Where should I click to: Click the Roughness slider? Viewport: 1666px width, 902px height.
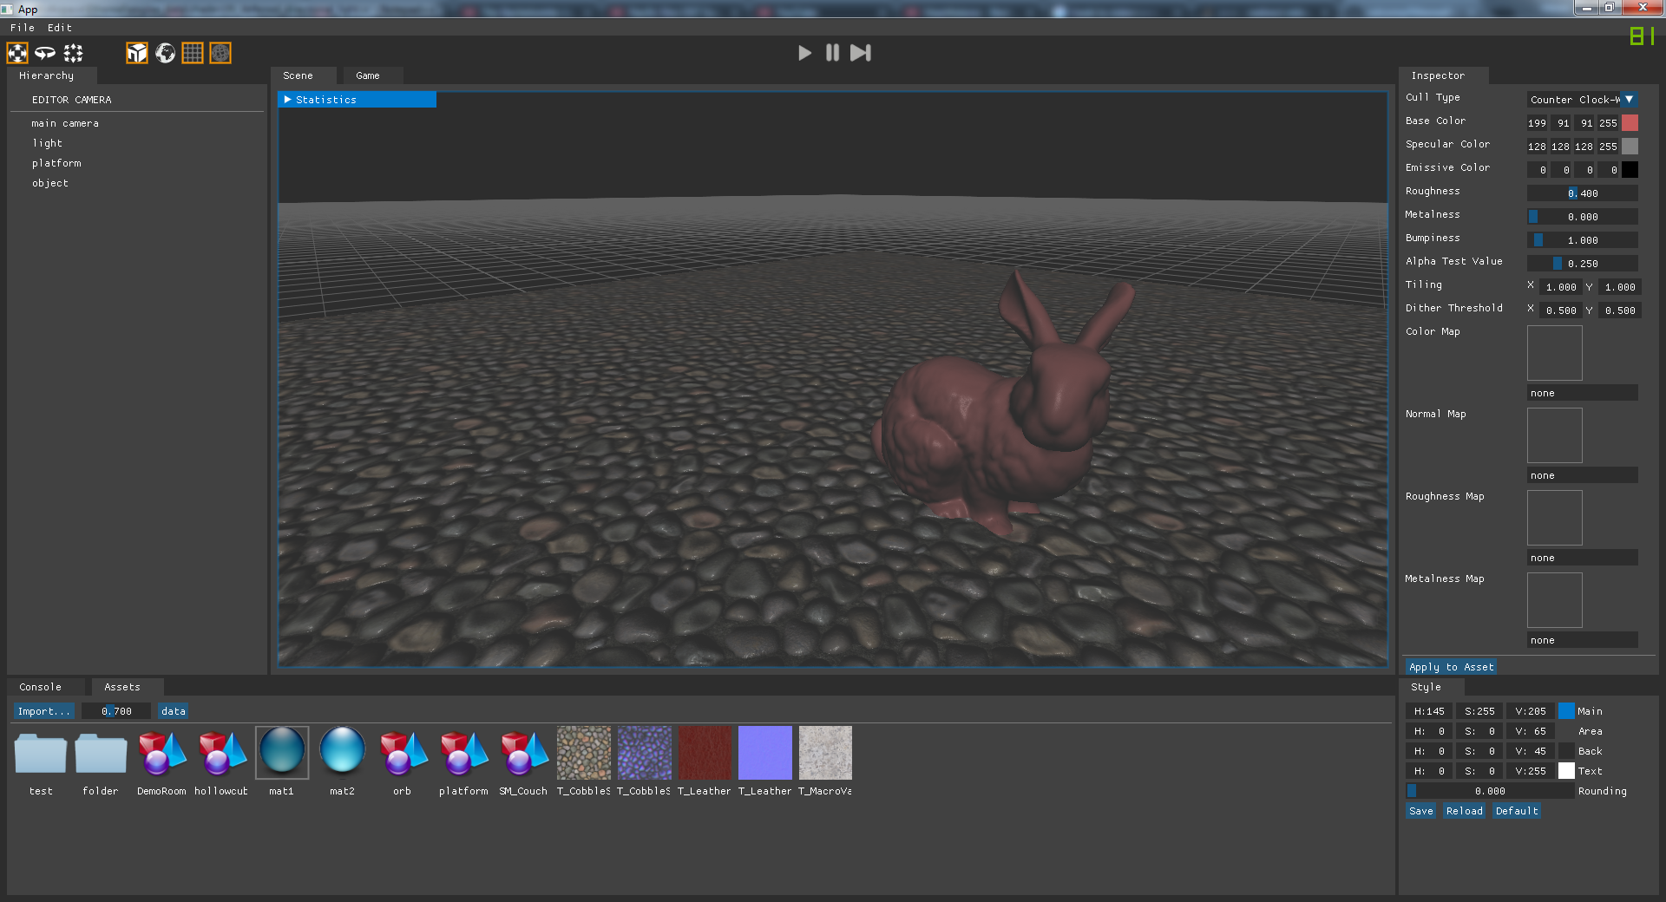pos(1582,193)
